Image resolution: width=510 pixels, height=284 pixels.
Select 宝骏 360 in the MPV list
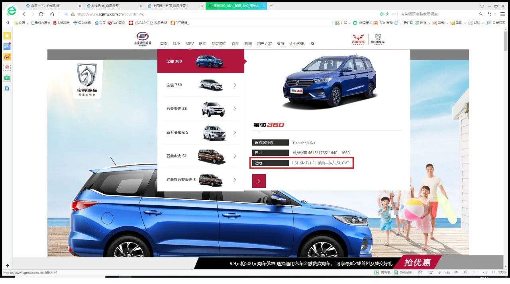[x=201, y=61]
